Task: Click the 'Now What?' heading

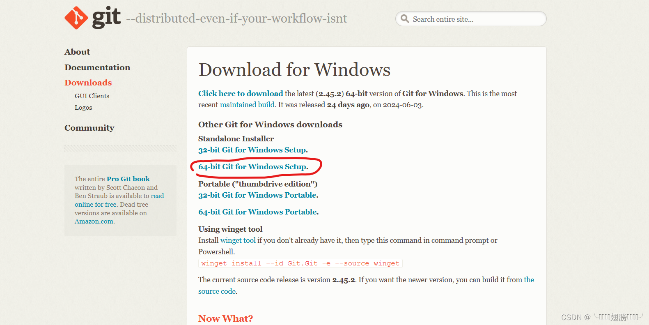Action: (226, 318)
